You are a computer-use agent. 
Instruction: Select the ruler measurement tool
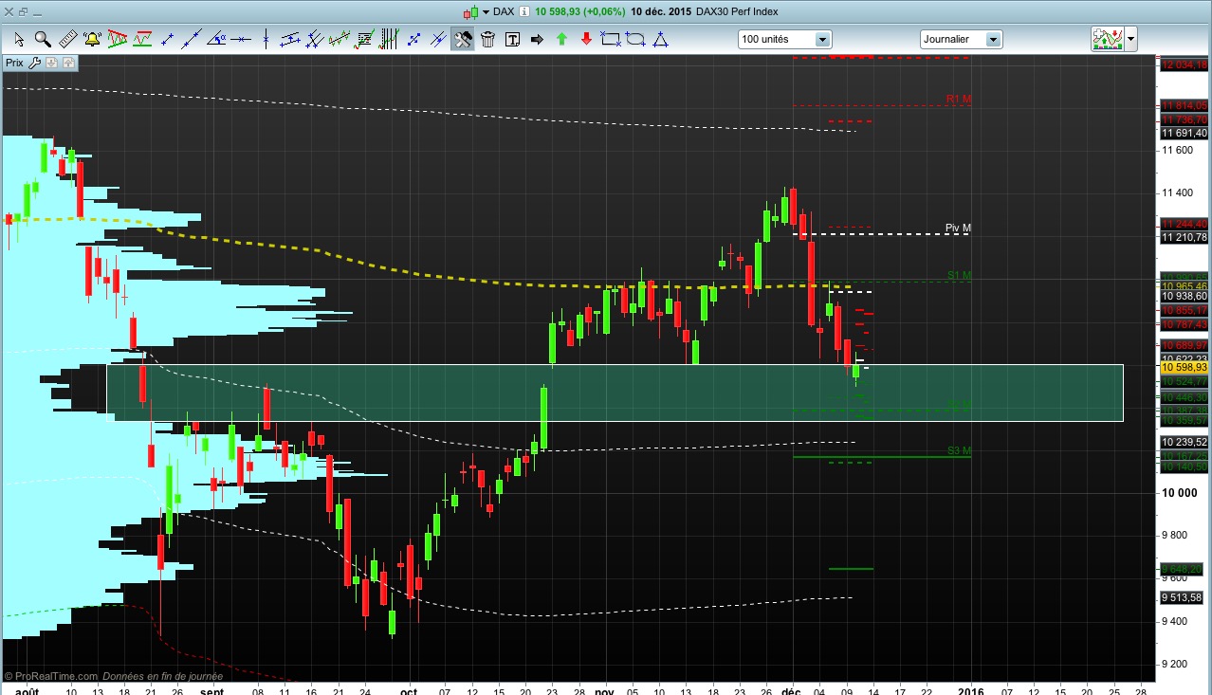[x=68, y=39]
